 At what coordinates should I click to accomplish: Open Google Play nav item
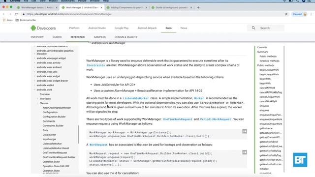[122, 28]
